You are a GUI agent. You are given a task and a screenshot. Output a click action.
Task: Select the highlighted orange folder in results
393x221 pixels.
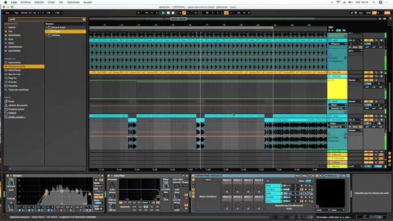pyautogui.click(x=66, y=31)
